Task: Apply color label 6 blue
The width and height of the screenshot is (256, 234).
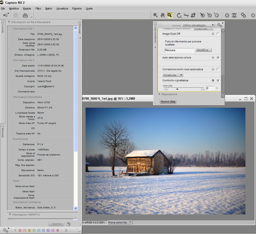Action: (43, 230)
